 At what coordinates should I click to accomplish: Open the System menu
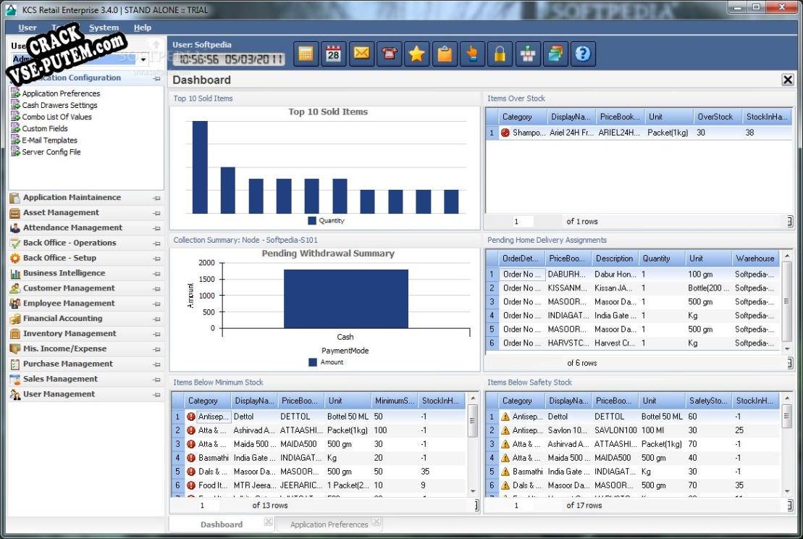(x=104, y=28)
